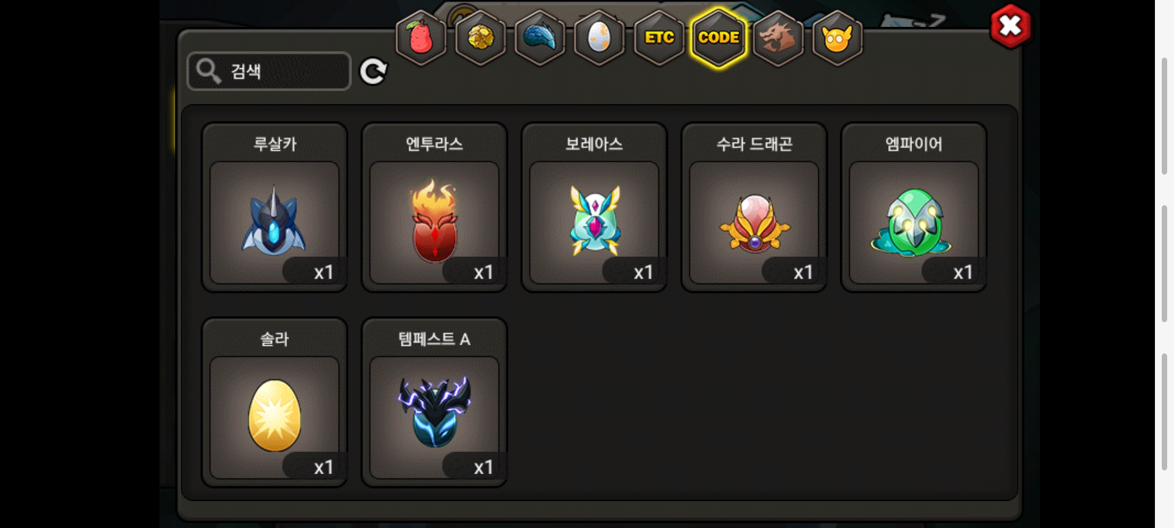The height and width of the screenshot is (528, 1174).
Task: Open the ETC items tab
Action: click(x=659, y=38)
